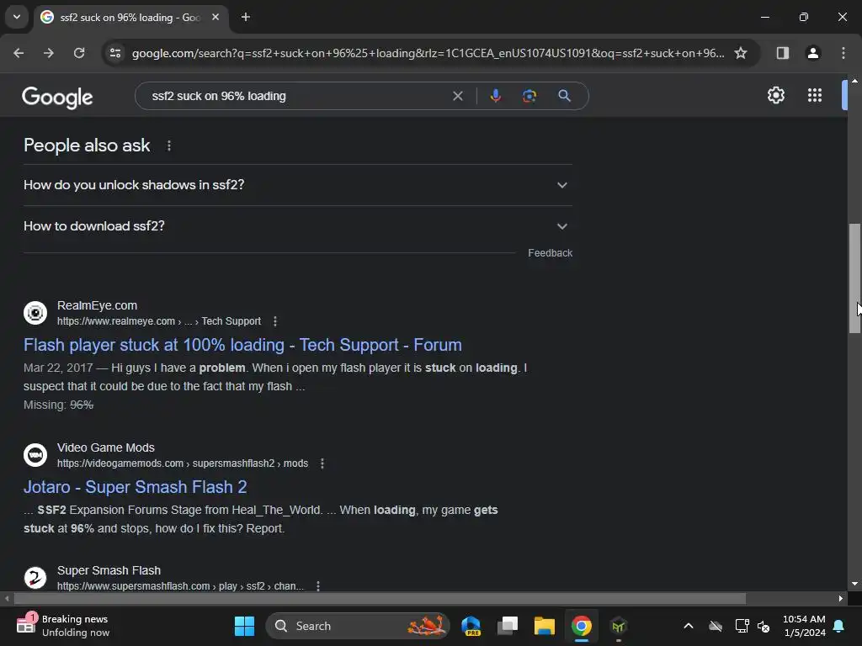The image size is (862, 646).
Task: Expand 'How do you unlock shadows in ssf2?'
Action: click(x=297, y=185)
